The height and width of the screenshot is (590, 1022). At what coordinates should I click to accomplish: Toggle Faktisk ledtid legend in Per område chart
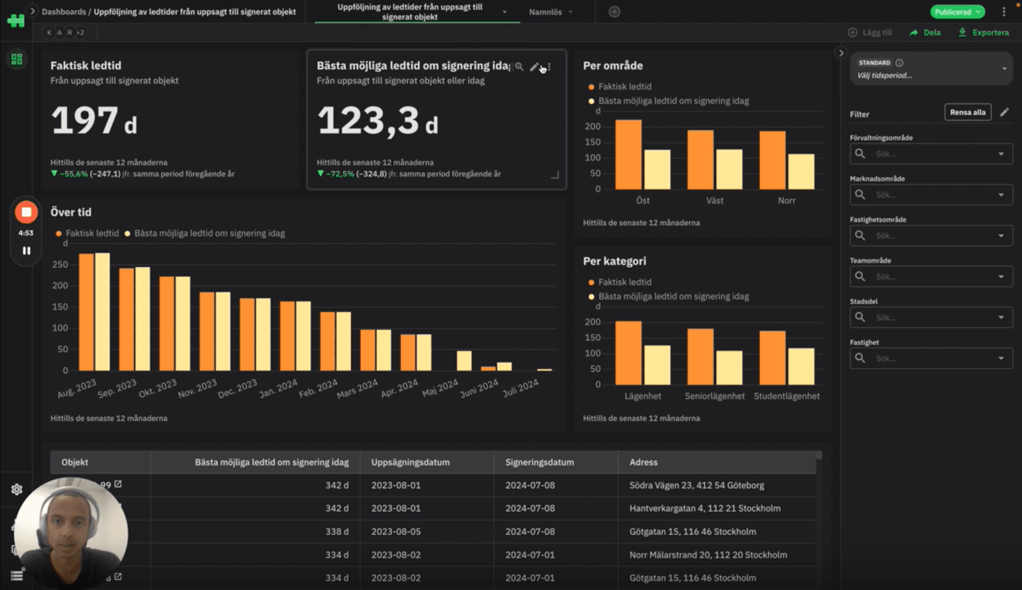point(620,86)
